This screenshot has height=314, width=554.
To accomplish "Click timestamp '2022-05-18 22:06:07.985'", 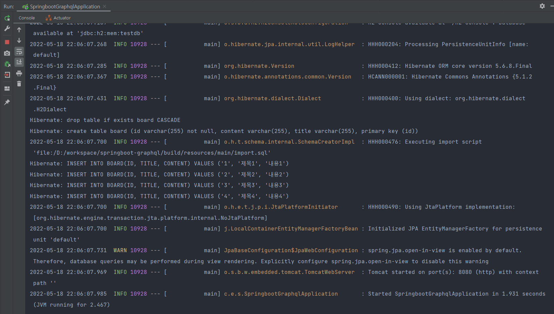I will tap(68, 294).
